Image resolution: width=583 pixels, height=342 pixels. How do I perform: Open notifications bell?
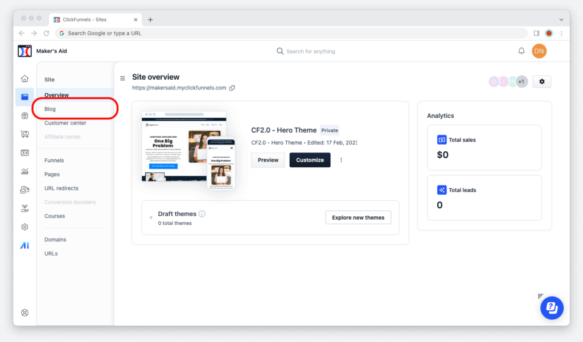pos(522,51)
